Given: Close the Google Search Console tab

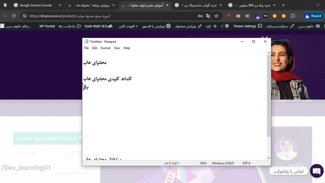Looking at the screenshot, I should [60, 5].
